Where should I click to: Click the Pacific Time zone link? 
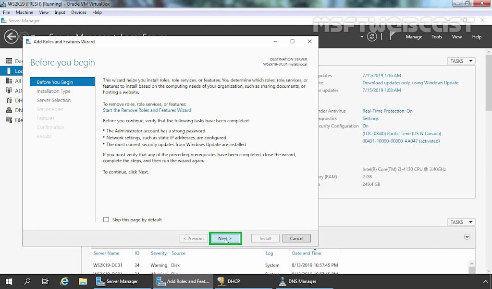click(402, 133)
